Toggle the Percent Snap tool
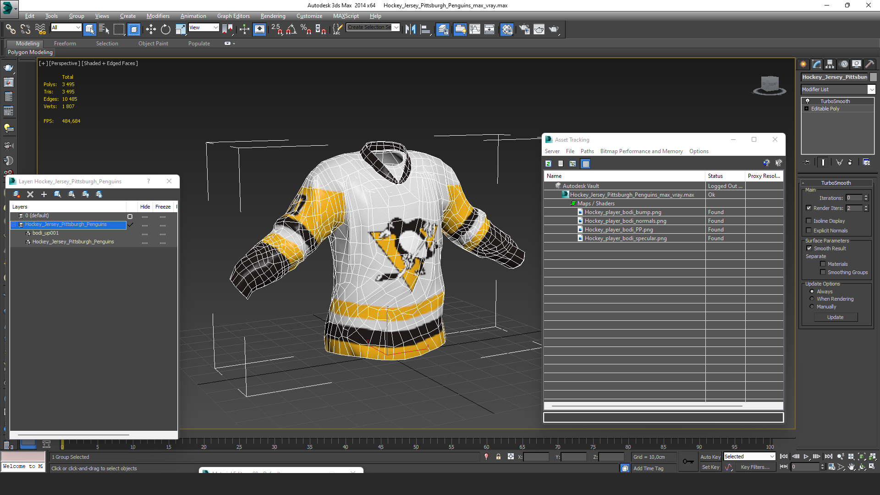The height and width of the screenshot is (495, 880). tap(306, 29)
